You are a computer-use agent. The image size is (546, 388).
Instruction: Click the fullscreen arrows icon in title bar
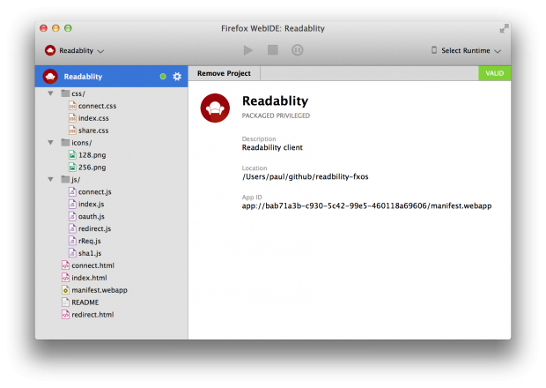pos(504,28)
